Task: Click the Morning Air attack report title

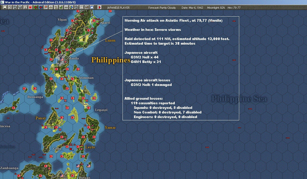Action: click(173, 20)
